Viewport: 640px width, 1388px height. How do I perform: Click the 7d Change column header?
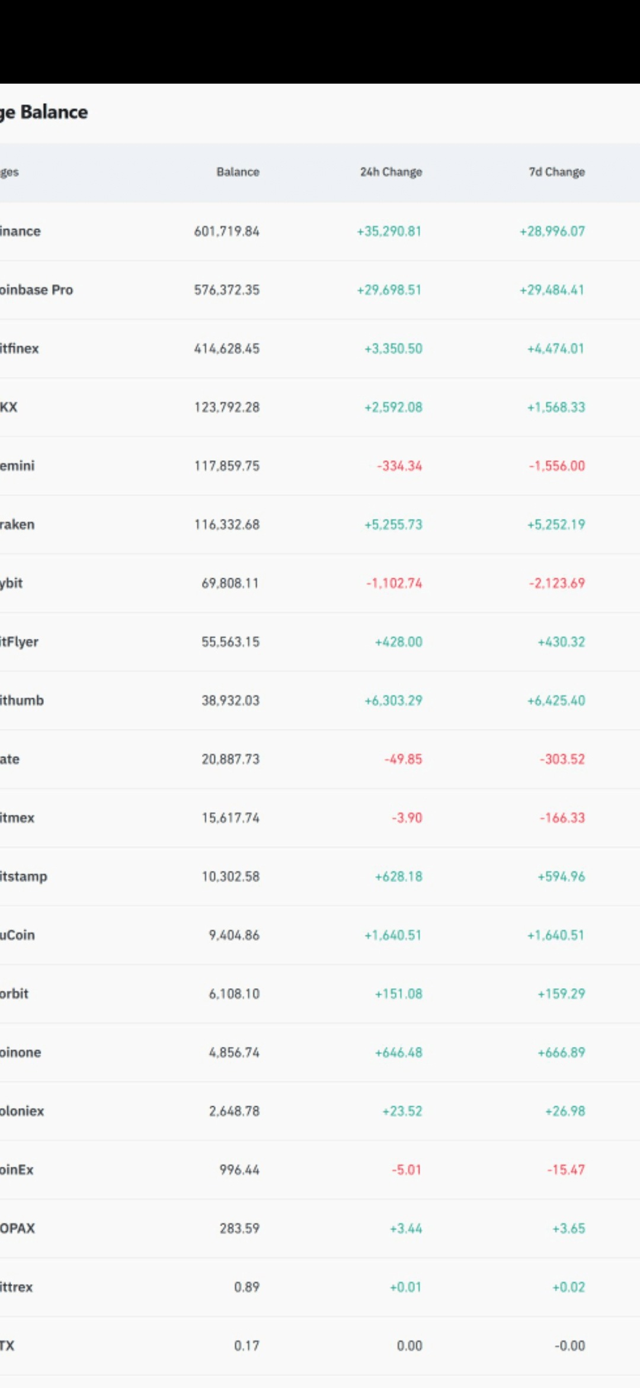(556, 172)
